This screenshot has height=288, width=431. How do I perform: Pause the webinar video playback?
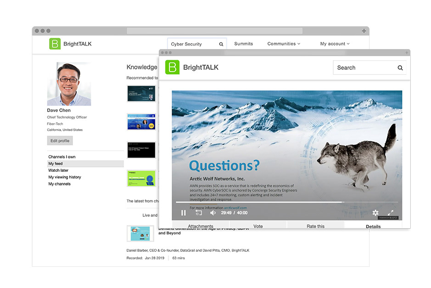click(183, 213)
